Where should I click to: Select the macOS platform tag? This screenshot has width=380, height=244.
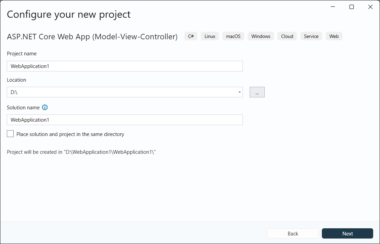[x=233, y=36]
